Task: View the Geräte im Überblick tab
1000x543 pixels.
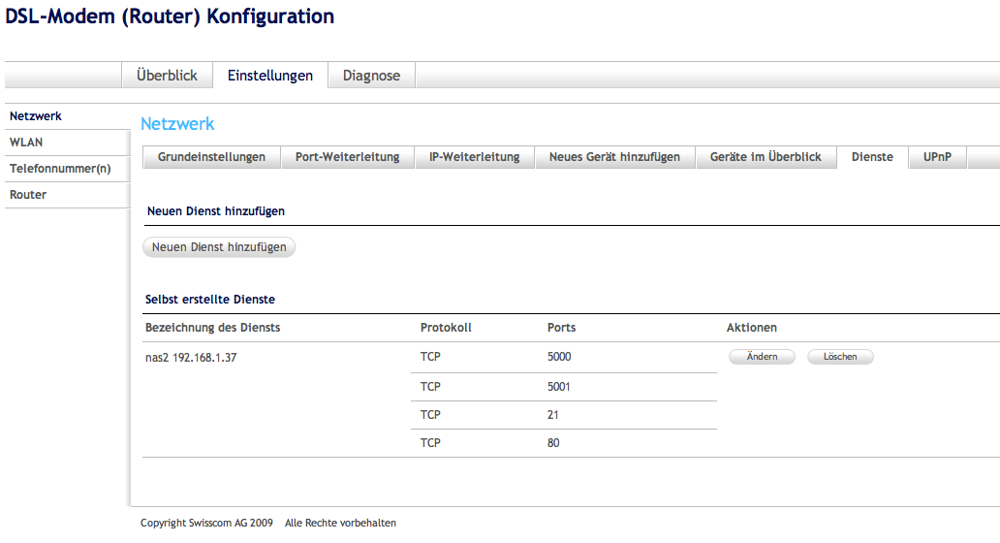Action: pos(766,157)
